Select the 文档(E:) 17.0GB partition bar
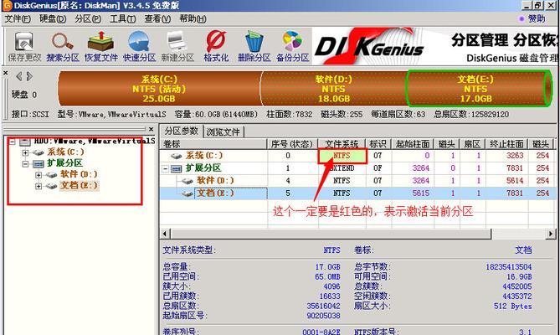The image size is (560, 335). coord(479,89)
